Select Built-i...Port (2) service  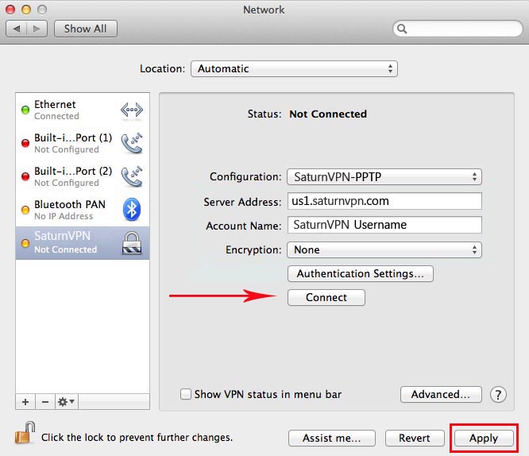[x=83, y=176]
